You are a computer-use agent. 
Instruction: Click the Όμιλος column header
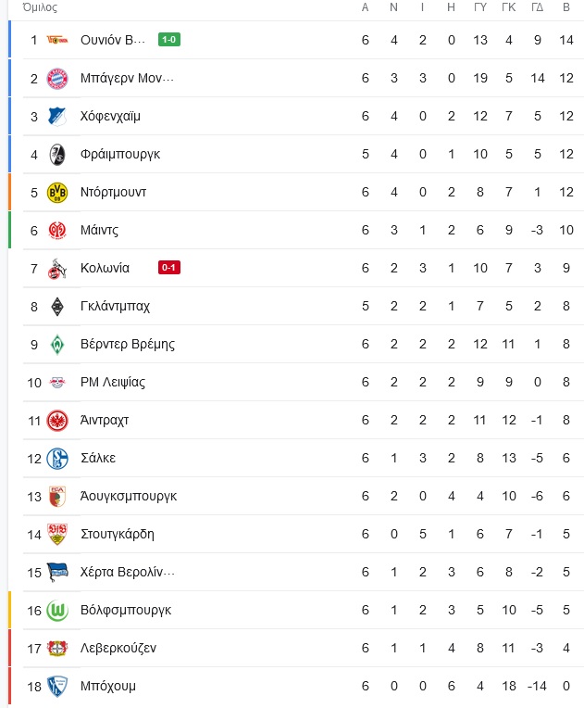tap(40, 7)
